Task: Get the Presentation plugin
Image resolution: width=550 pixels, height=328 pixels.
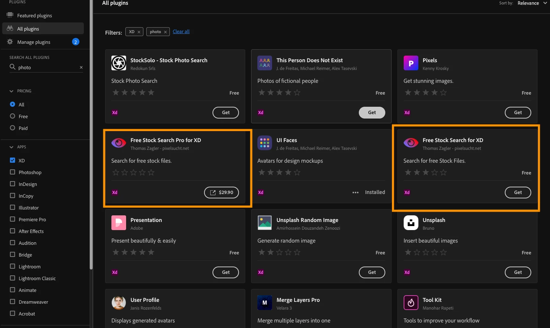Action: [x=226, y=272]
